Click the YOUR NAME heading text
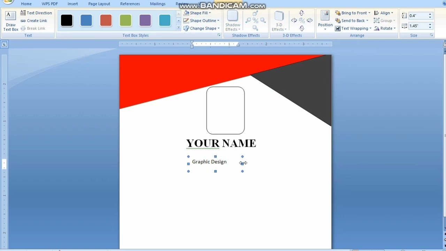 click(221, 143)
